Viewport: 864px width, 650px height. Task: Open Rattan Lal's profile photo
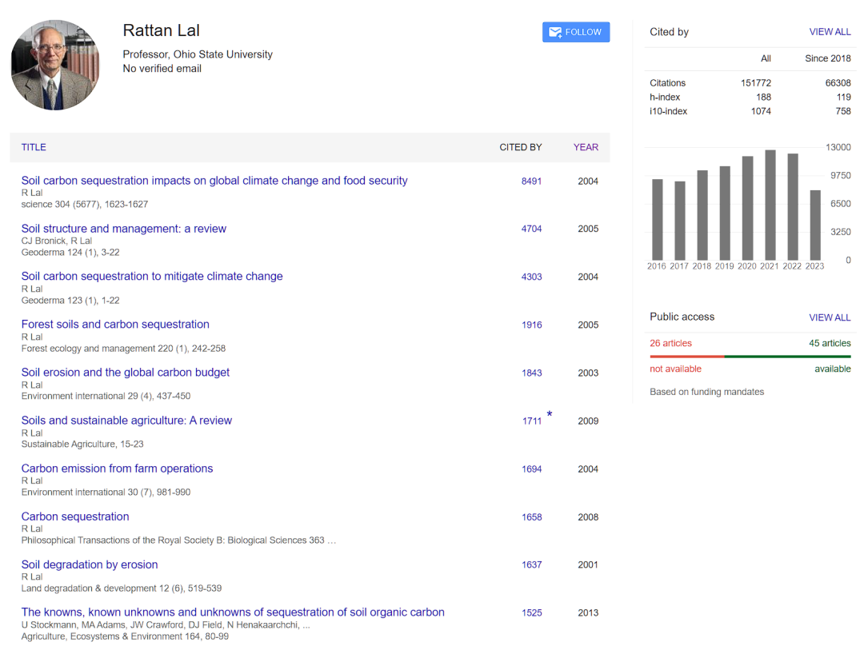(55, 65)
